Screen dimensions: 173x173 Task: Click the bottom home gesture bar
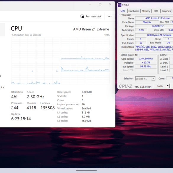click(86, 170)
